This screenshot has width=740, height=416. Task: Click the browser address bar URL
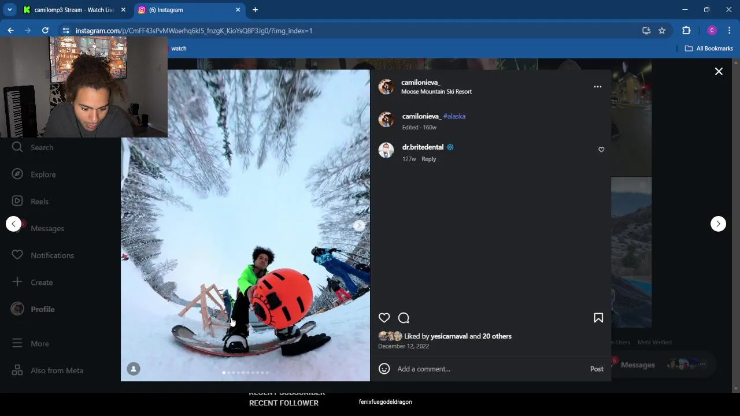point(194,31)
